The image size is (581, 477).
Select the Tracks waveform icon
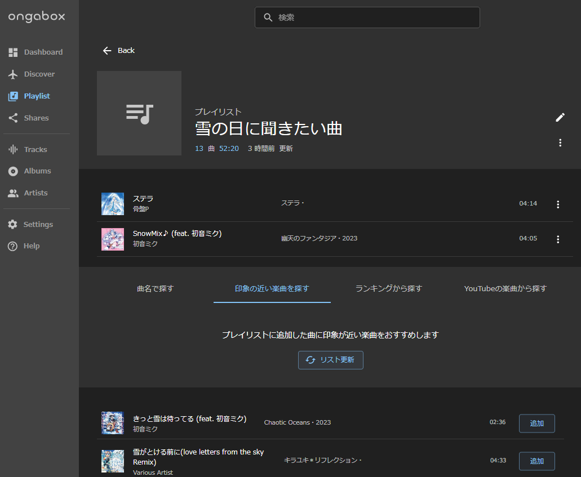12,149
